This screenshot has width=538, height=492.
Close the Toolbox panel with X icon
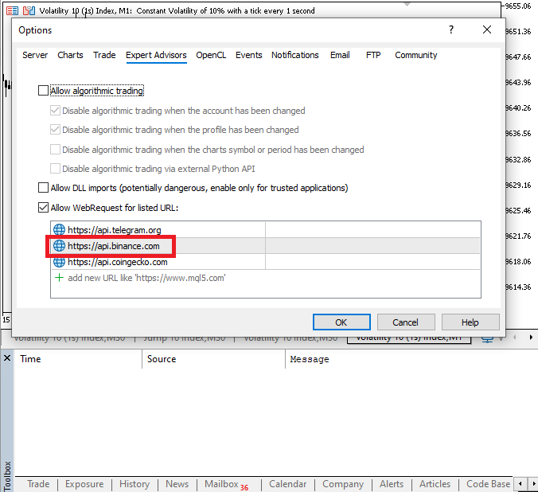pyautogui.click(x=7, y=358)
